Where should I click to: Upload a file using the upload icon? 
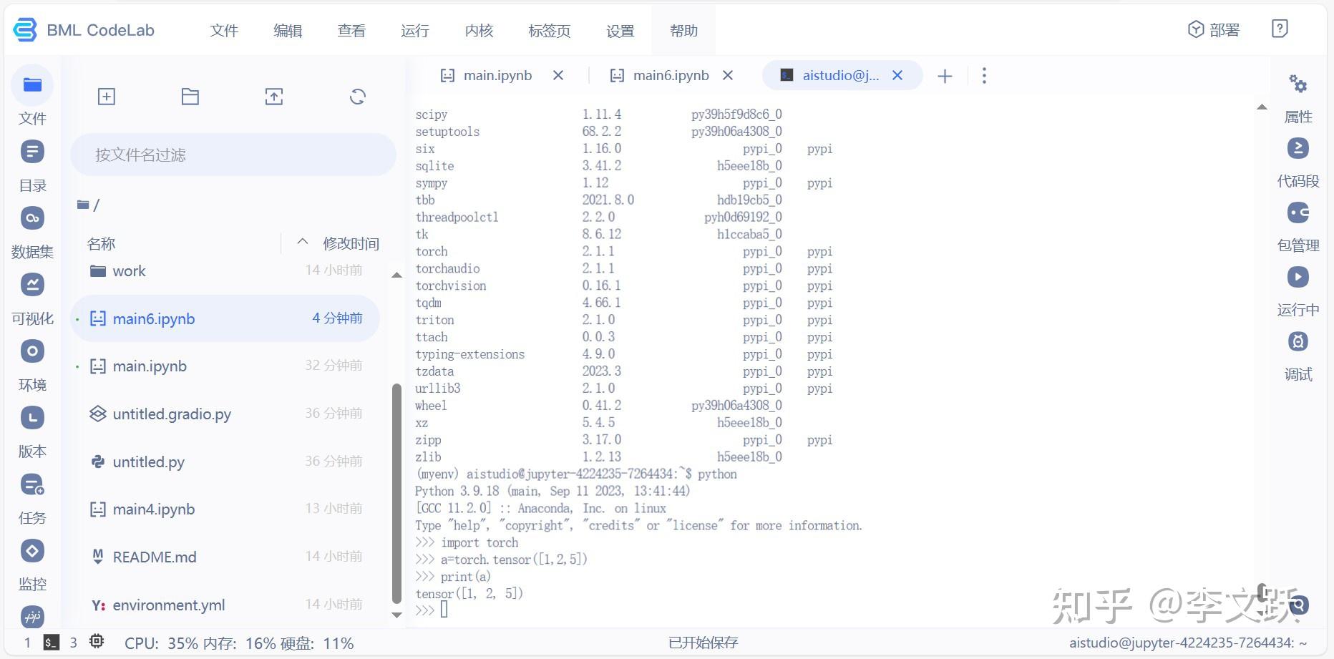pos(273,96)
